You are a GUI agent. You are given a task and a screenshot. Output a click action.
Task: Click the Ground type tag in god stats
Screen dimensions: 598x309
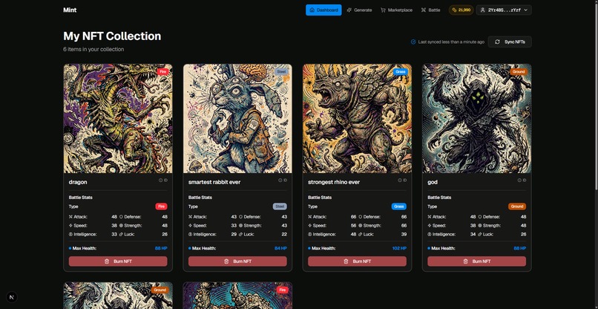517,206
